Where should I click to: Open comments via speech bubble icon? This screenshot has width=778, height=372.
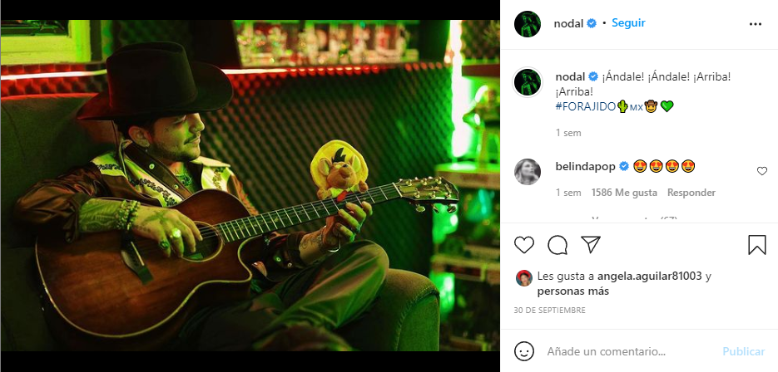coord(557,245)
